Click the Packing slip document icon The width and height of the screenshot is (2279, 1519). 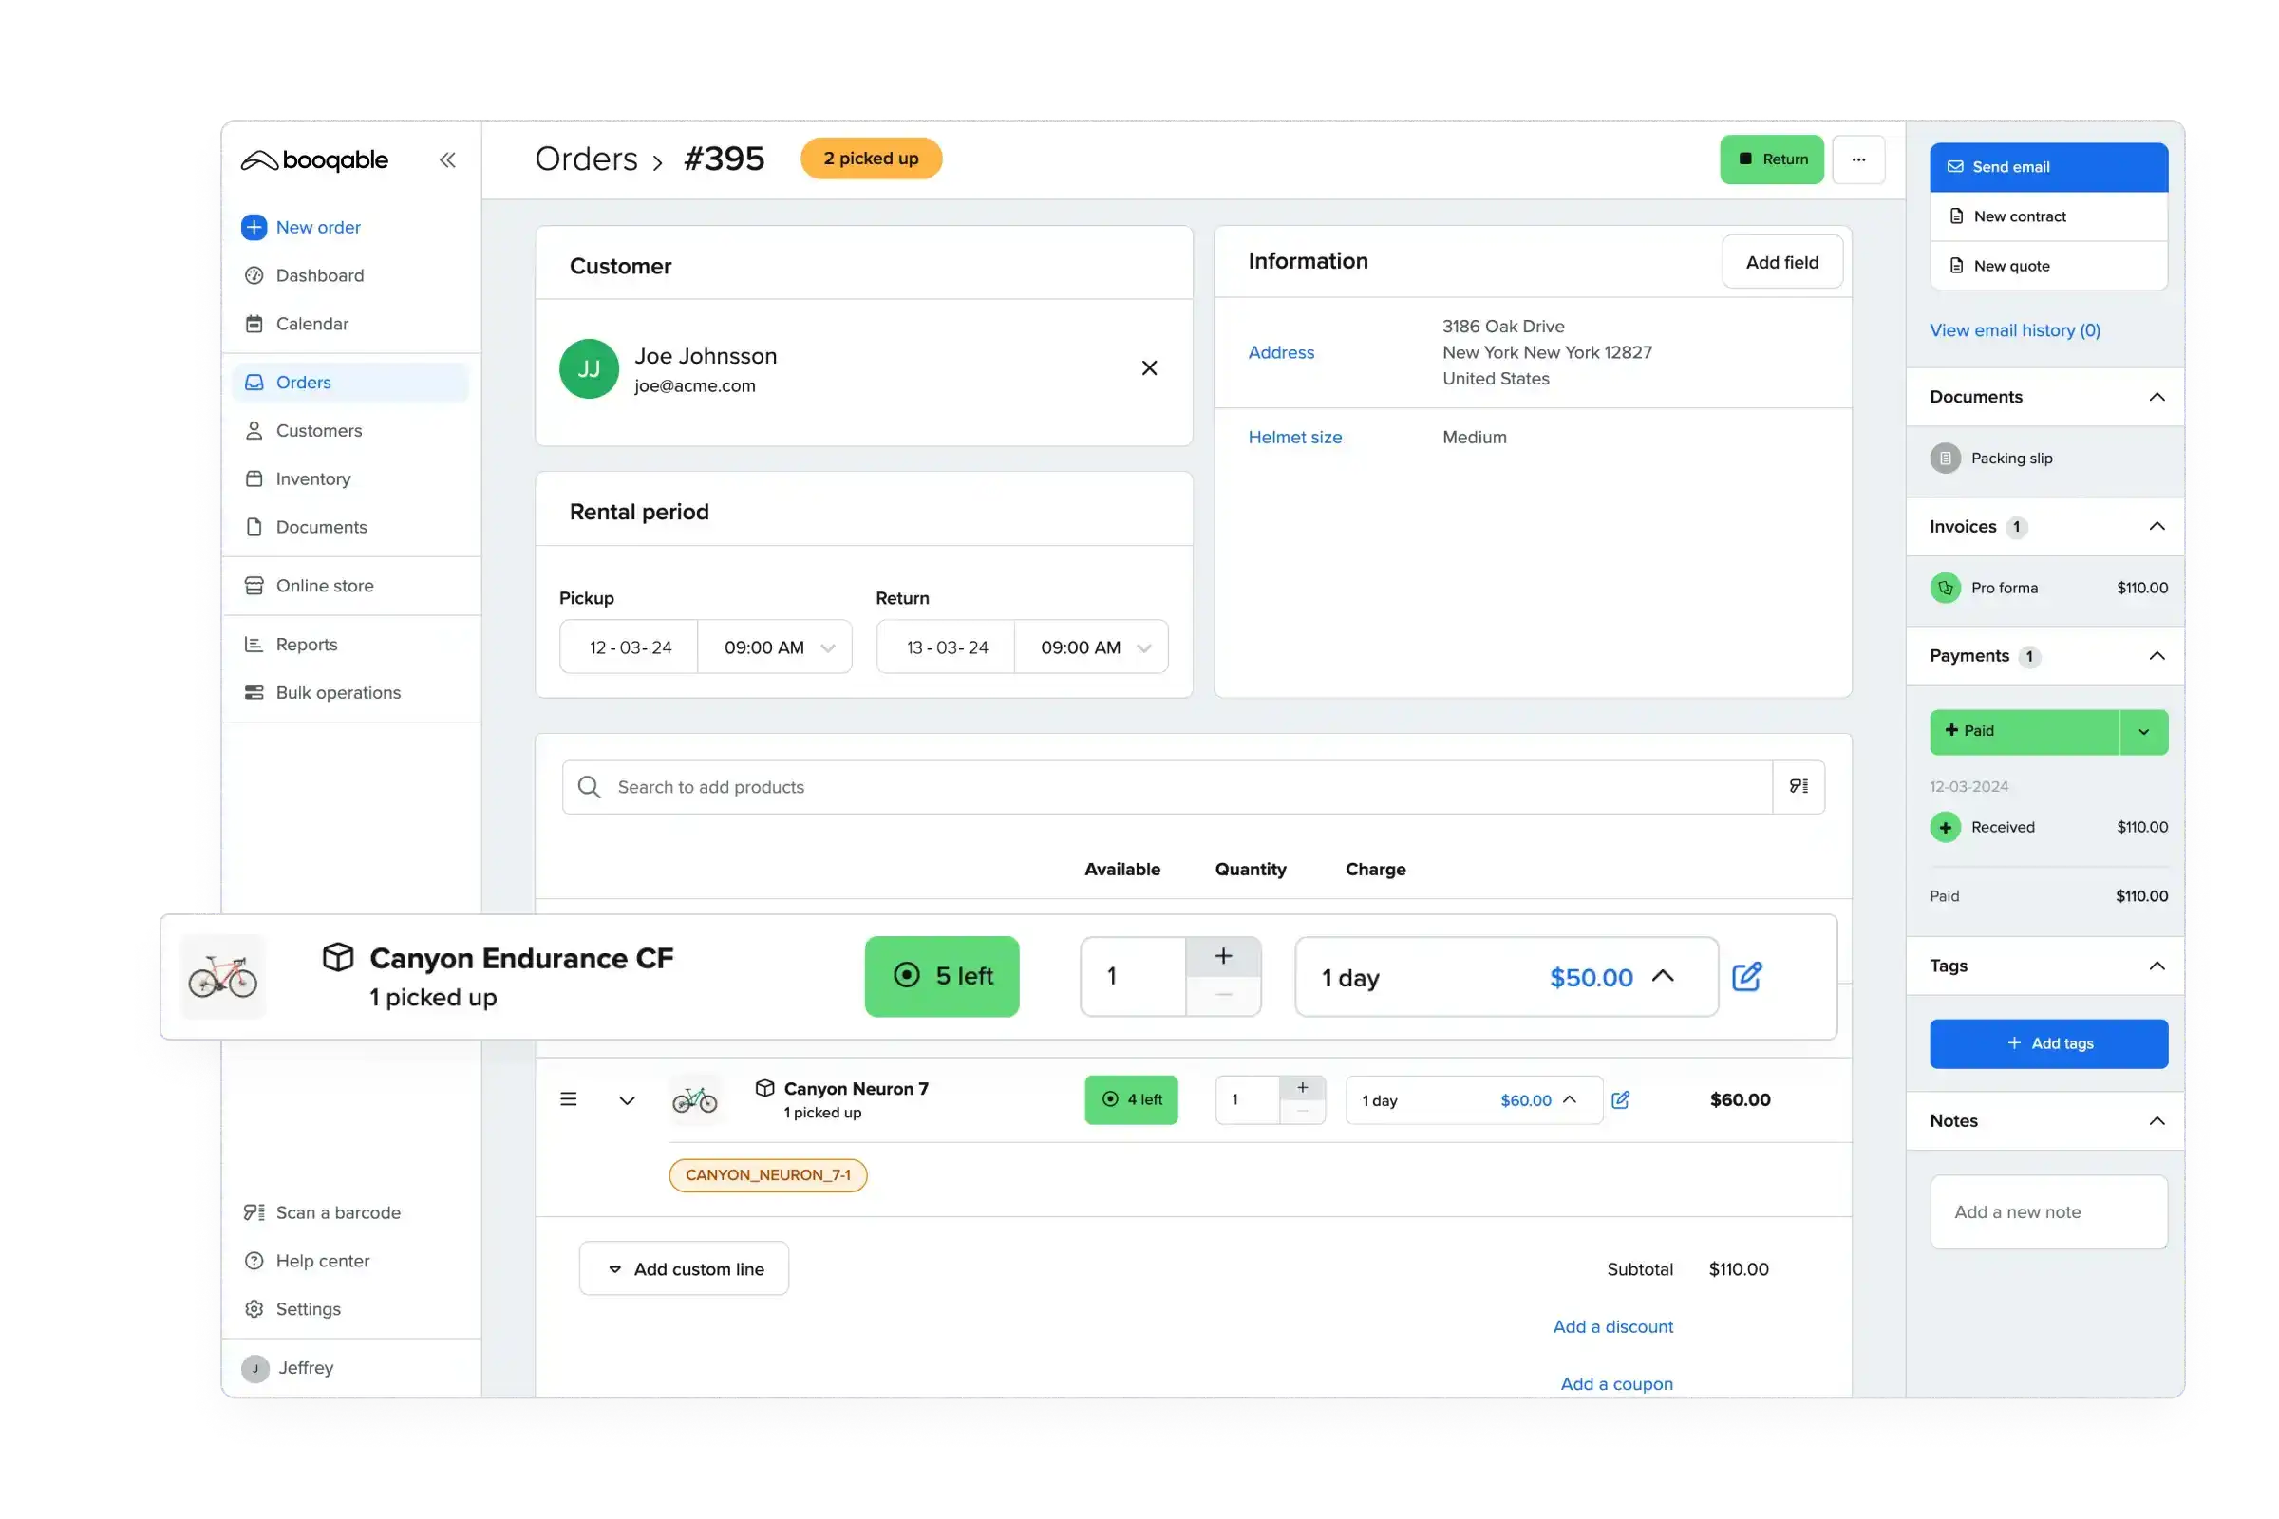click(1945, 459)
